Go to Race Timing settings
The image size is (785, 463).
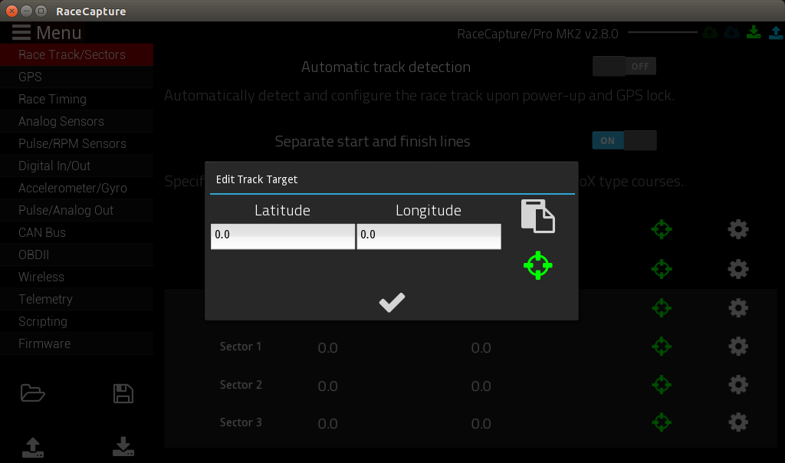point(77,99)
